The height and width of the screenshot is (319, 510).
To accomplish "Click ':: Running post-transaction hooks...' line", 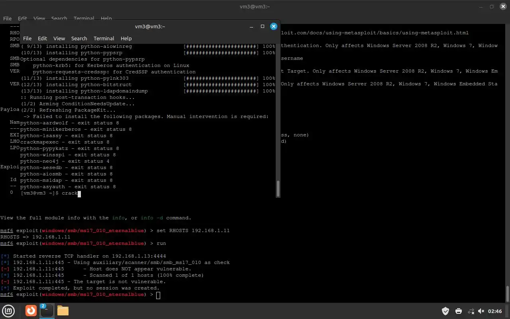I will (x=77, y=97).
